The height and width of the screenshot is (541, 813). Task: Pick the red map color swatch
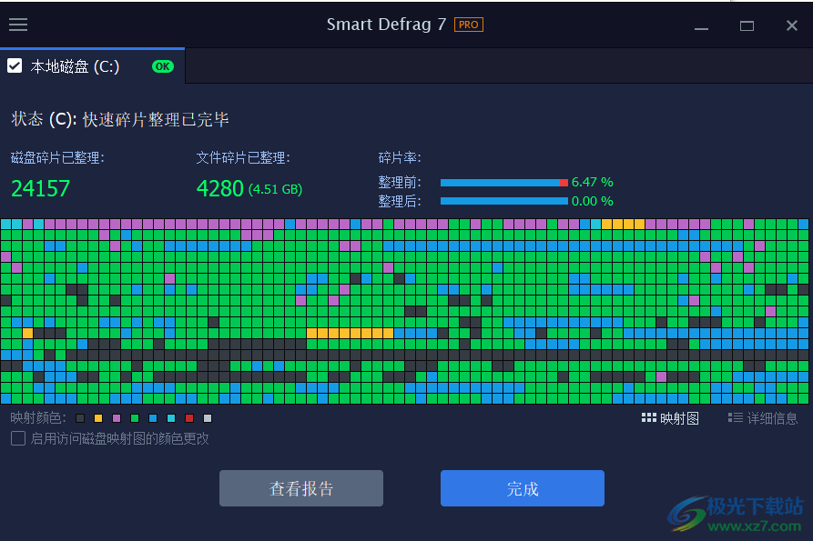click(x=189, y=418)
